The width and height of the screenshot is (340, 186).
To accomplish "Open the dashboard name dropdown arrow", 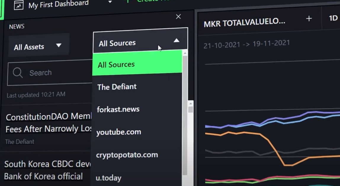I will (x=110, y=2).
